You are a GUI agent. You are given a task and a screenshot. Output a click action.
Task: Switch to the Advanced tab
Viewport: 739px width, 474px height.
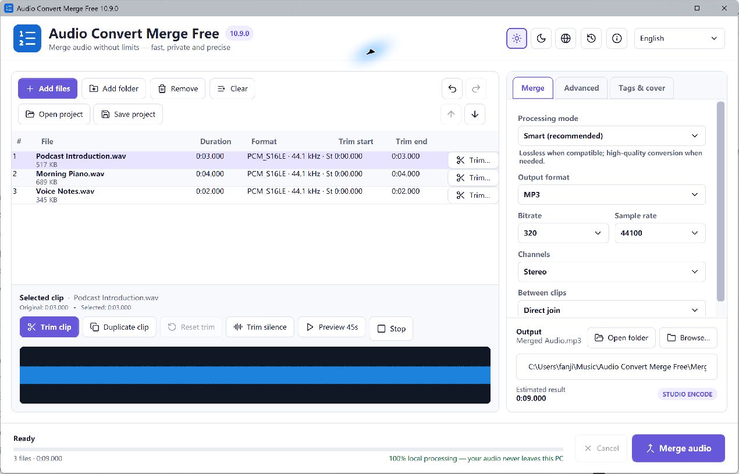click(x=581, y=88)
